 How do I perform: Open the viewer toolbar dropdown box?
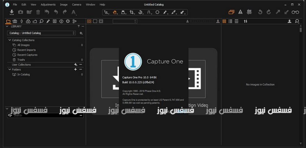point(125,21)
